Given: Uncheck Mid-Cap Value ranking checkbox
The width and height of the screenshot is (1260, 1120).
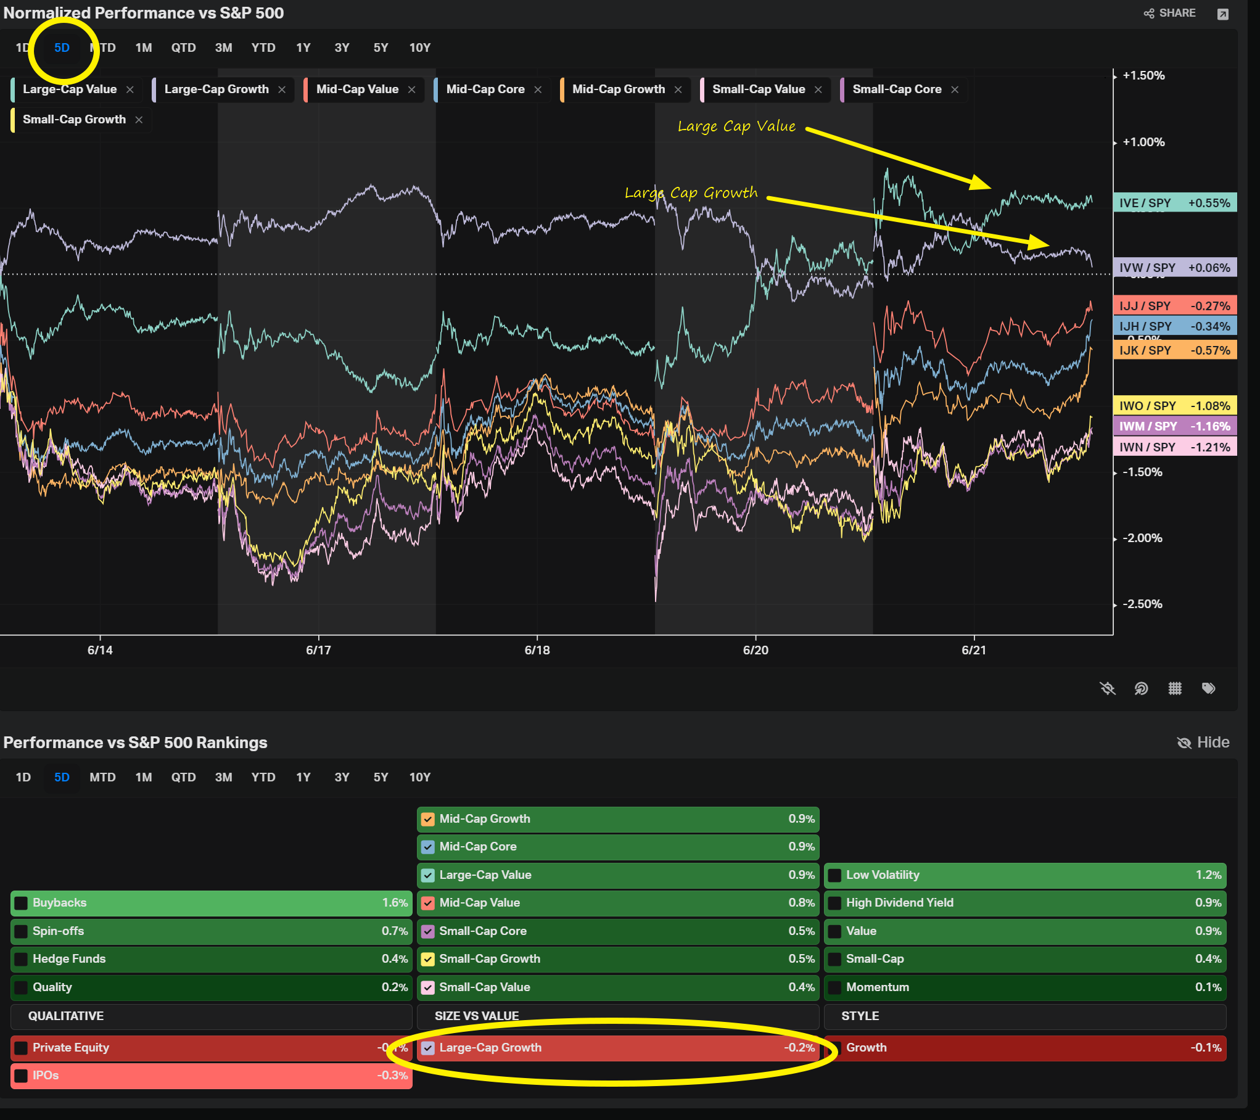Looking at the screenshot, I should point(428,903).
